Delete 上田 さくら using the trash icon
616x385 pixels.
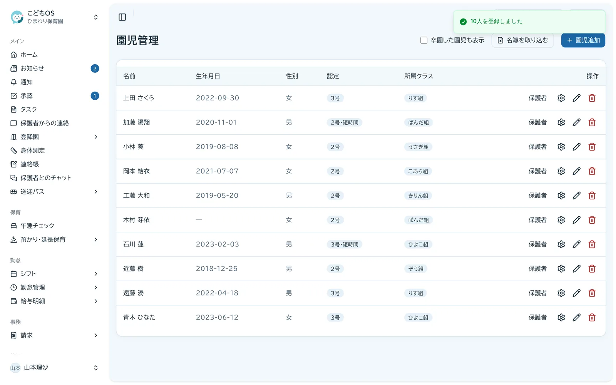[x=592, y=98]
